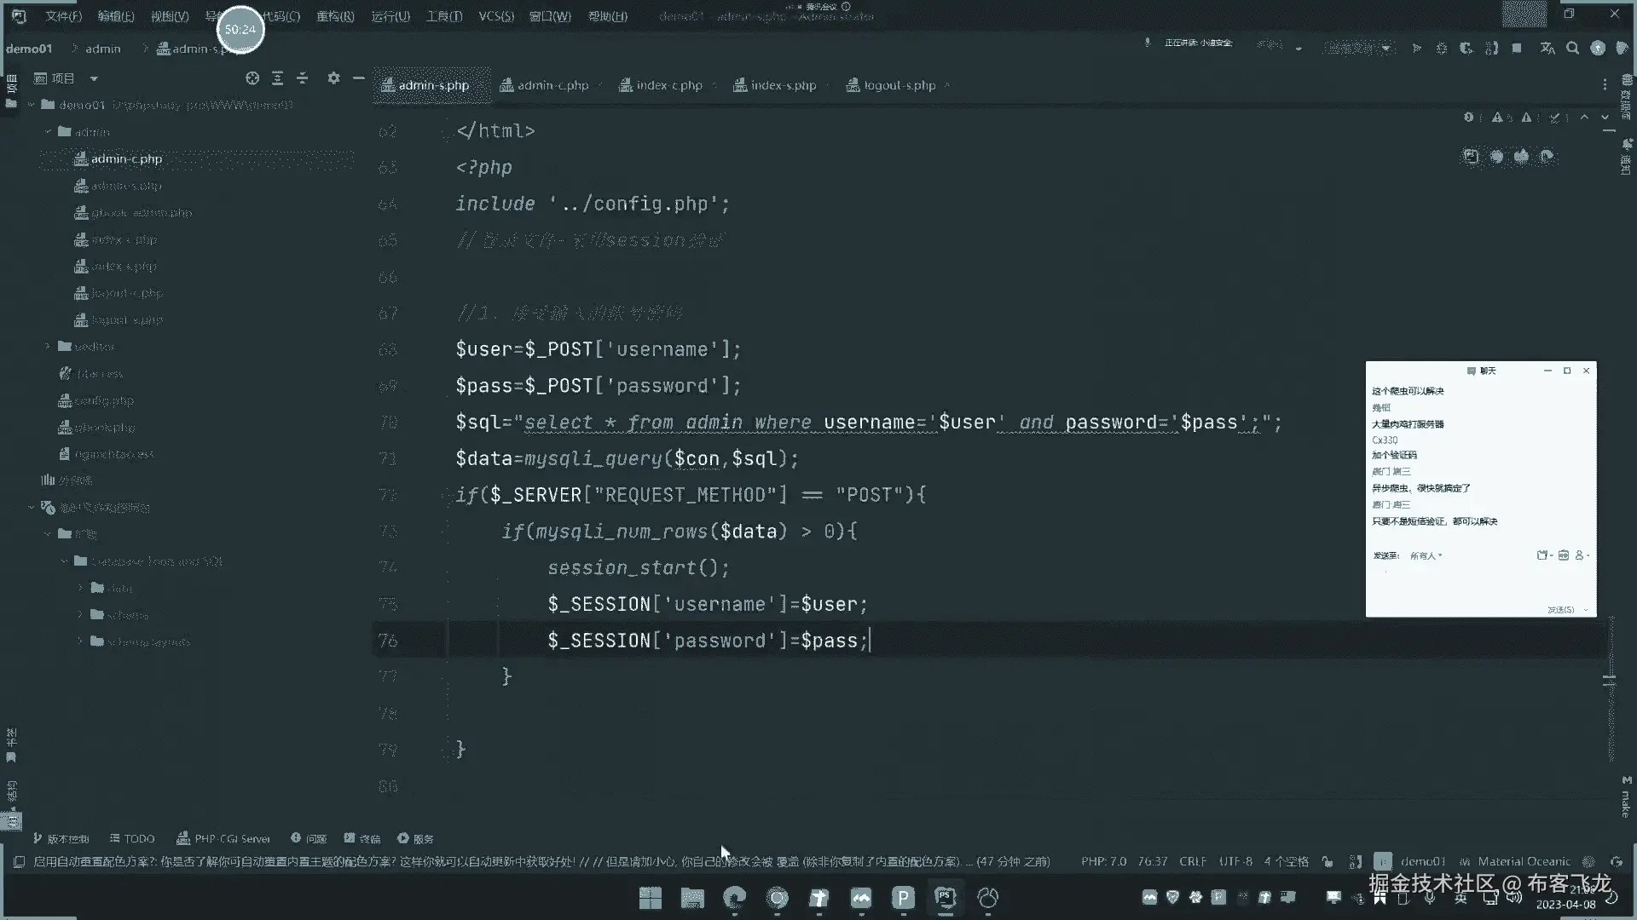This screenshot has width=1637, height=920.
Task: Open in PhpStorm built-in browser preview icon
Action: [1471, 156]
